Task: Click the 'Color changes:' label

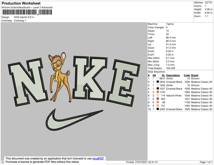Action: (x=156, y=27)
